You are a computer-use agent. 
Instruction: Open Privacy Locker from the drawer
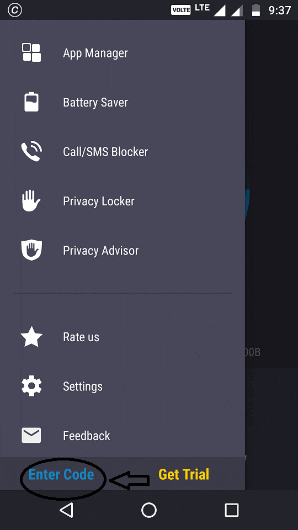(123, 201)
